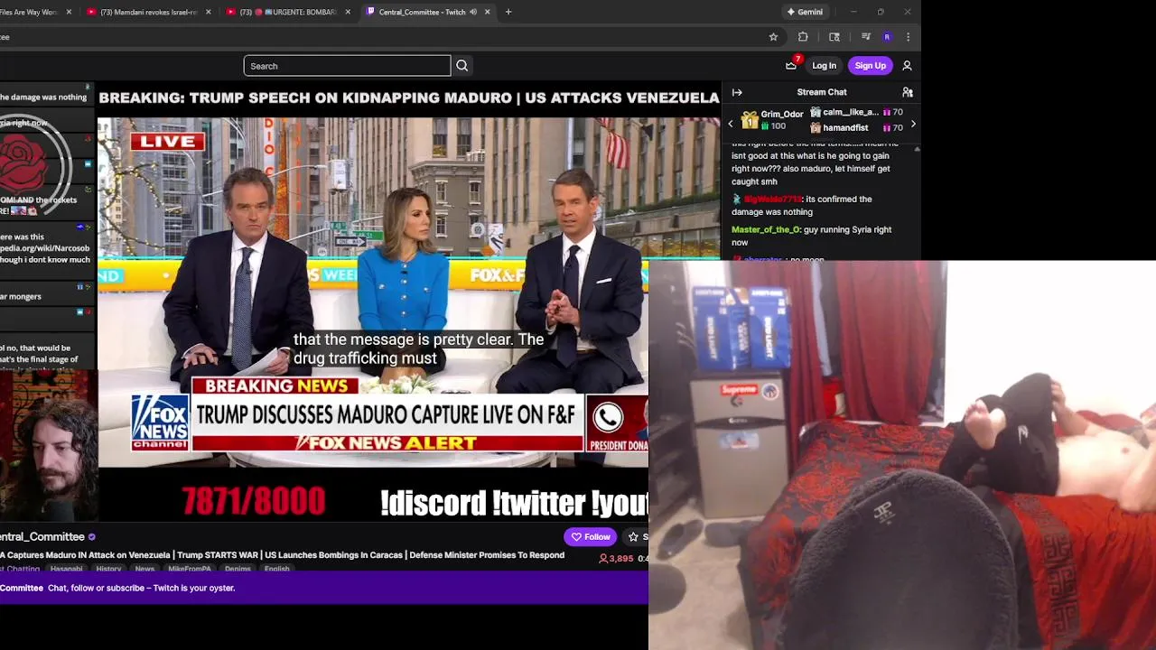Click the hamandfist gifter name
The height and width of the screenshot is (650, 1156).
pyautogui.click(x=845, y=128)
